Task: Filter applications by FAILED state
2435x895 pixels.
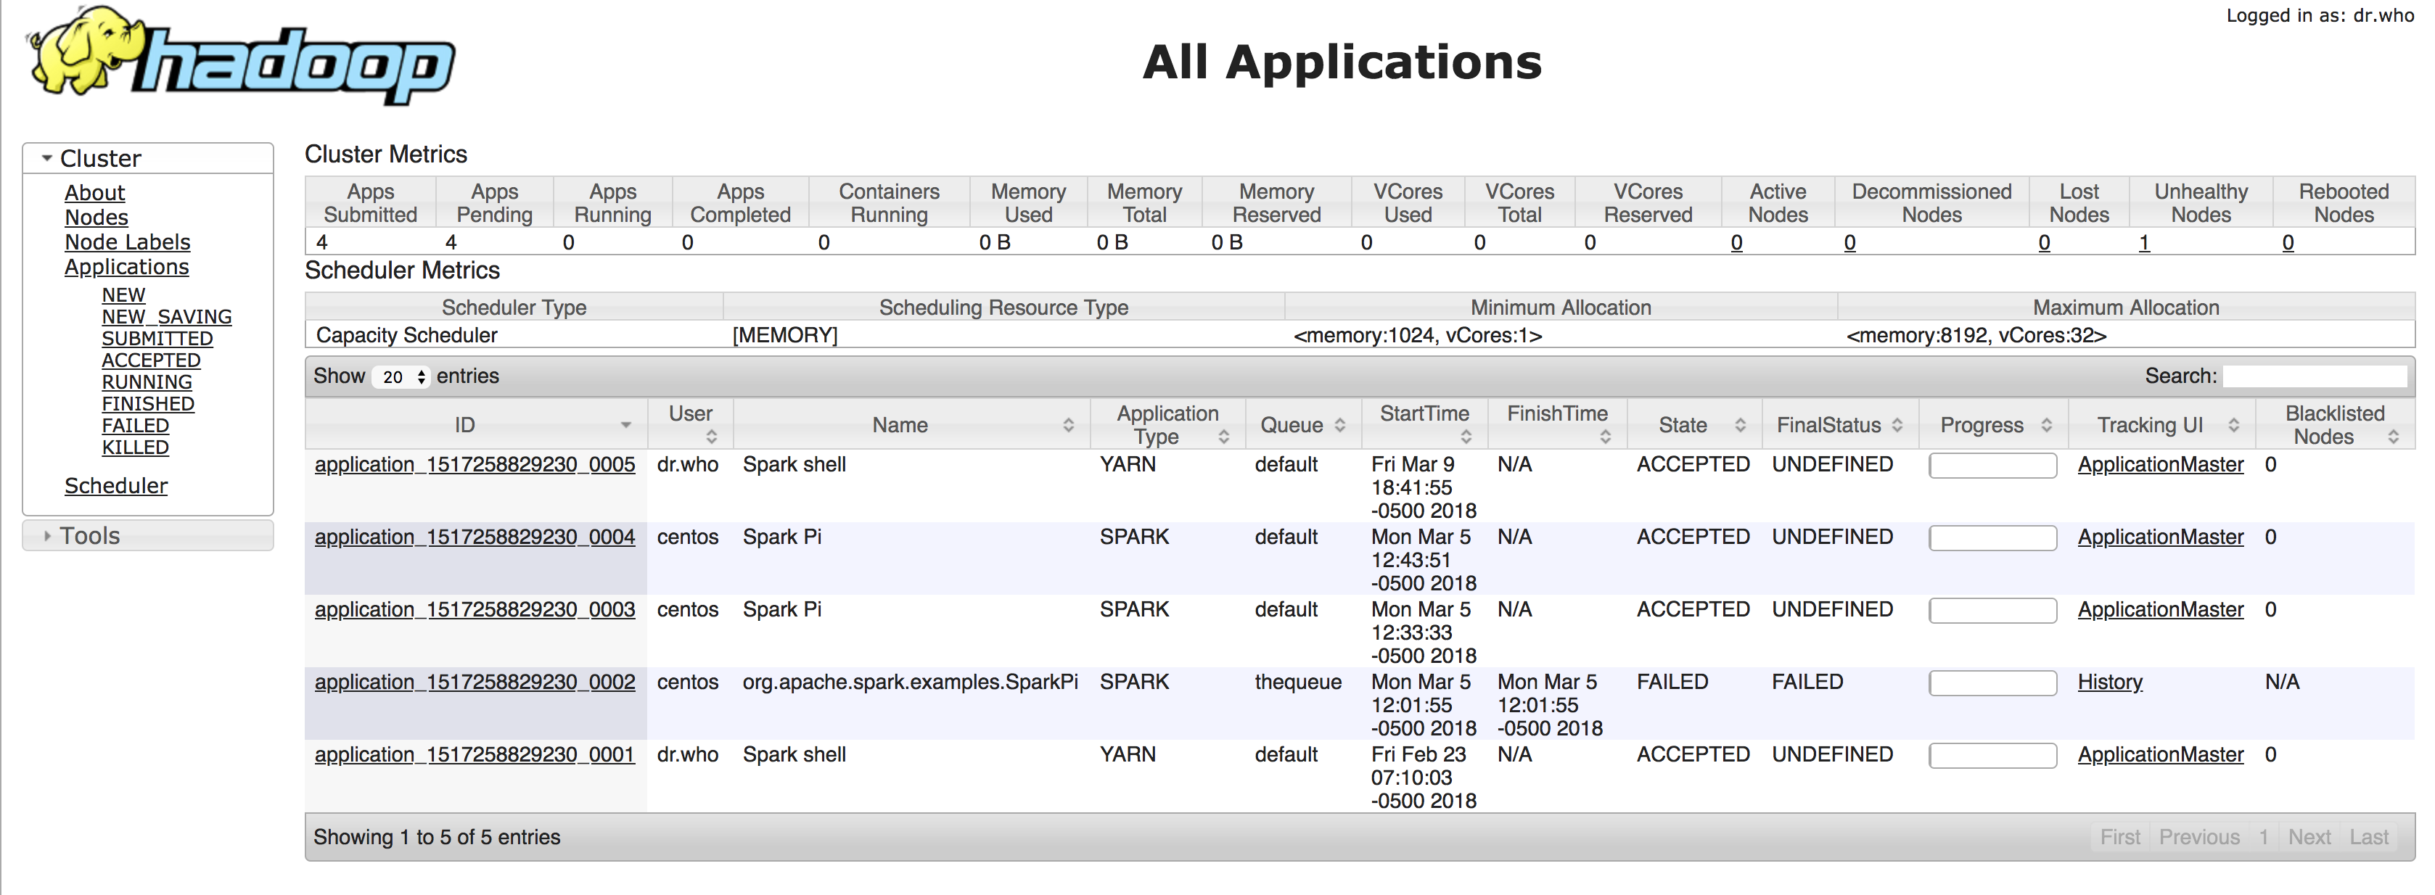Action: click(x=136, y=425)
